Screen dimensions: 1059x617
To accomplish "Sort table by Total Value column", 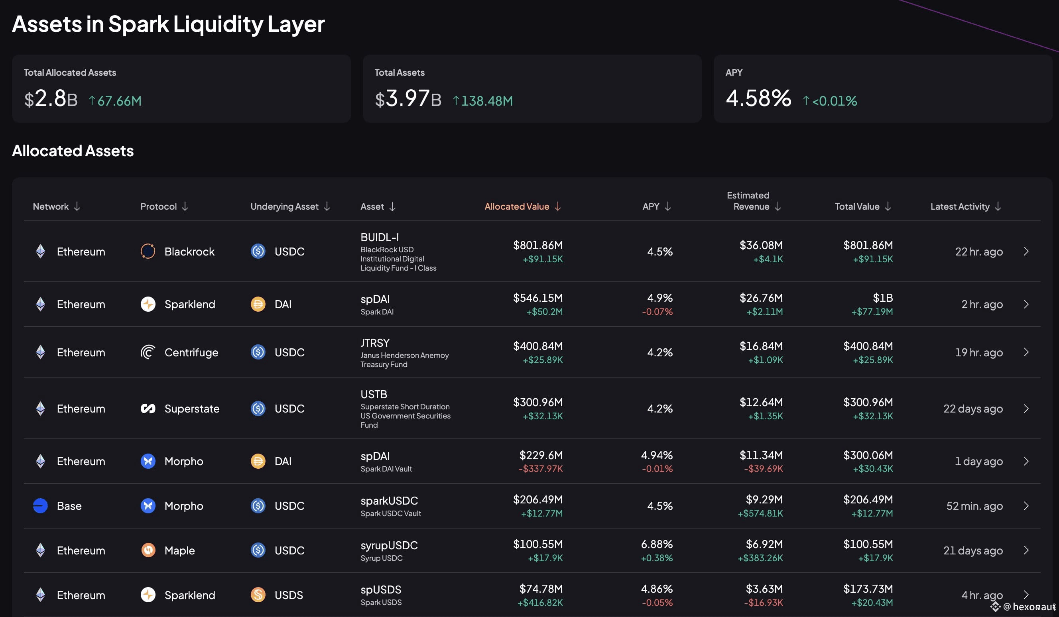I will click(863, 206).
